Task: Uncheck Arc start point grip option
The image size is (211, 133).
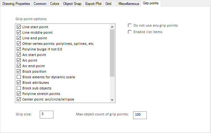Action: pyautogui.click(x=19, y=55)
